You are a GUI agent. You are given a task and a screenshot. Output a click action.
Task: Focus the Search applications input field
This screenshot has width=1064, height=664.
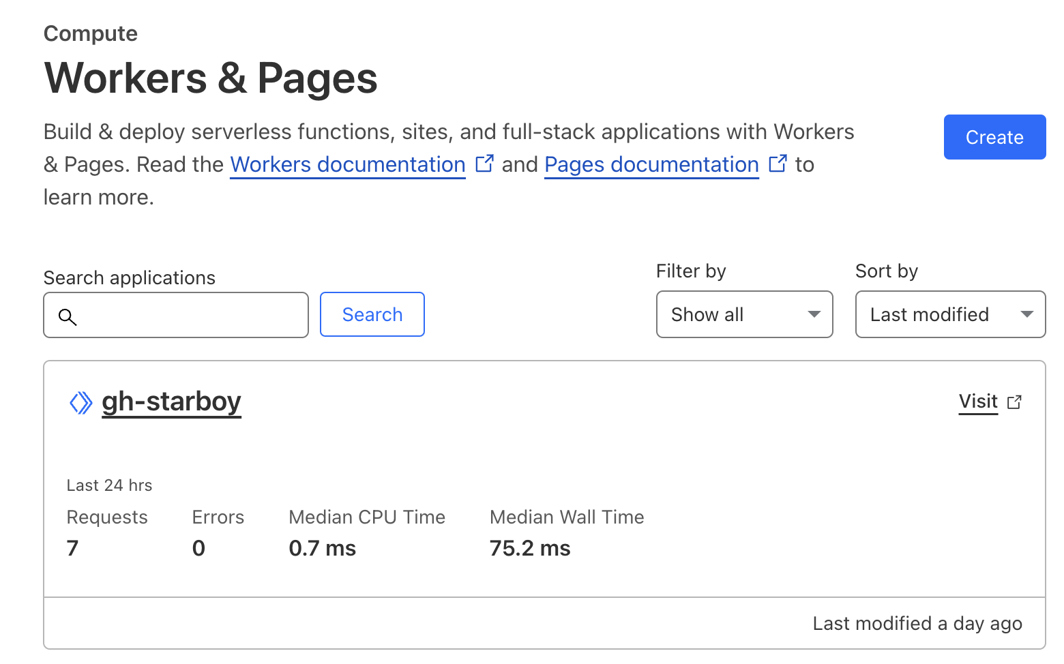(x=176, y=315)
